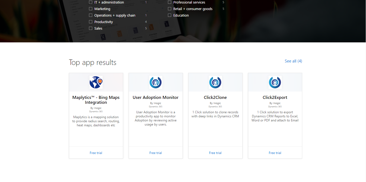Click the 'Top app results' heading
366x182 pixels.
pos(93,62)
